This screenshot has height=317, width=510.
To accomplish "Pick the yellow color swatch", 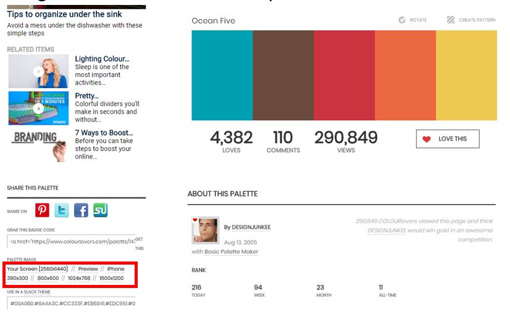I will tap(466, 75).
